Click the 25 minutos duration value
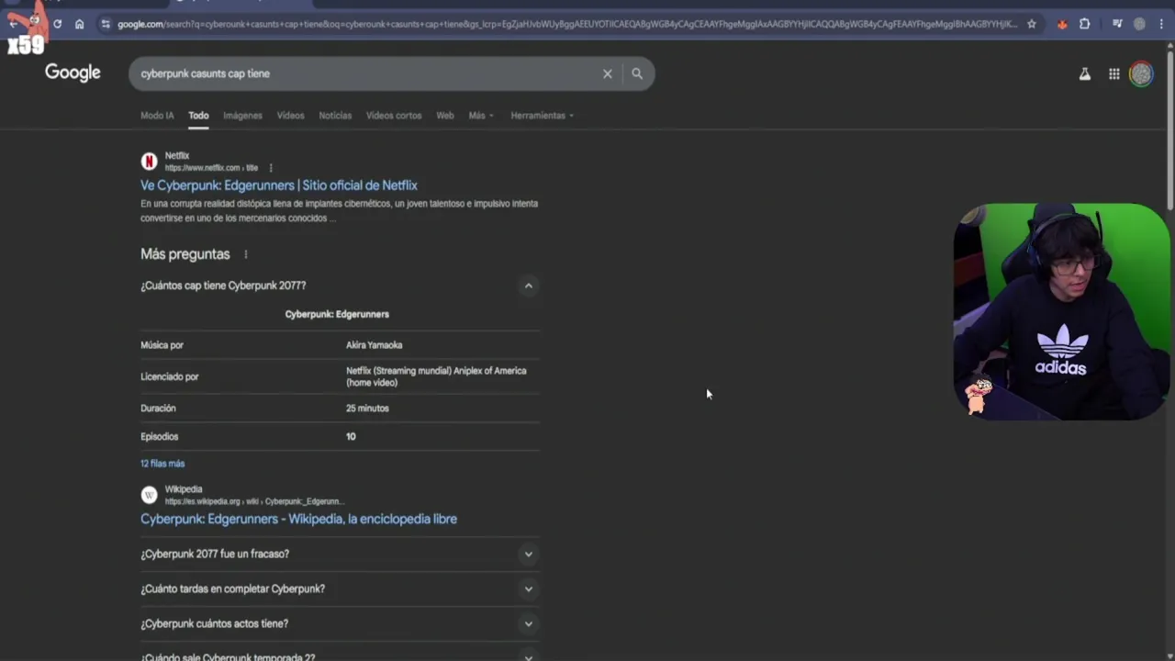 [x=367, y=409]
